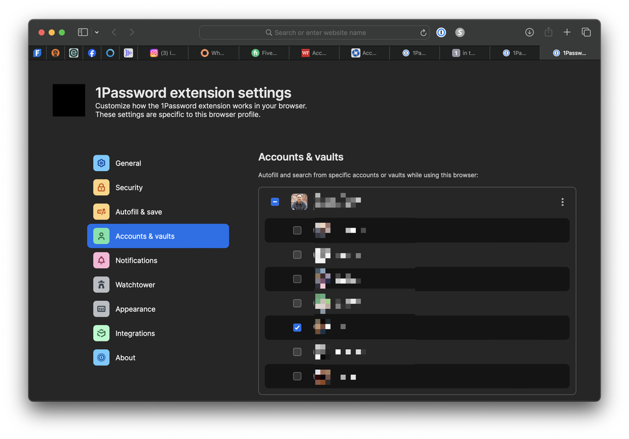
Task: Click the General gear icon
Action: [x=101, y=163]
